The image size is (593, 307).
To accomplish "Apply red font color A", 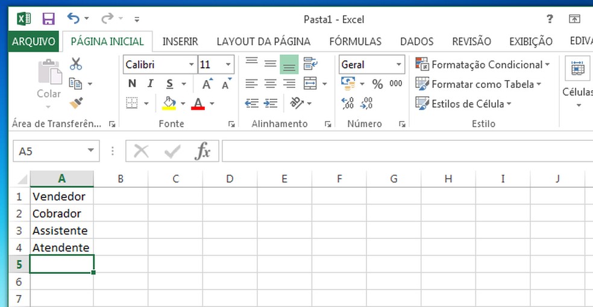I will click(x=198, y=103).
